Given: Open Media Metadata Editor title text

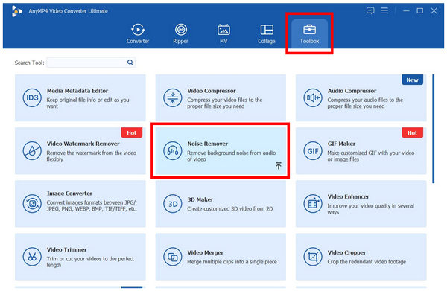Looking at the screenshot, I should point(77,91).
